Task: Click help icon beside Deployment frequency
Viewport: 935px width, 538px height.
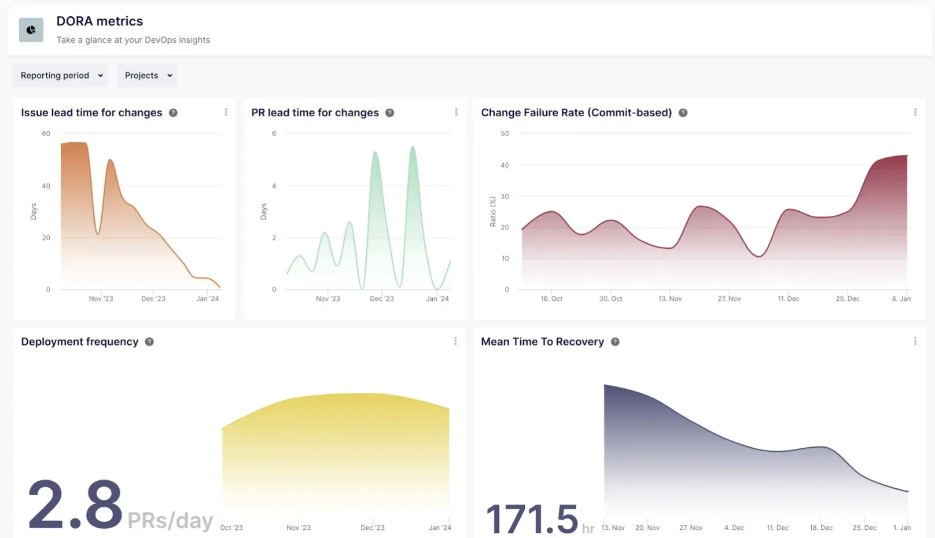Action: [x=149, y=342]
